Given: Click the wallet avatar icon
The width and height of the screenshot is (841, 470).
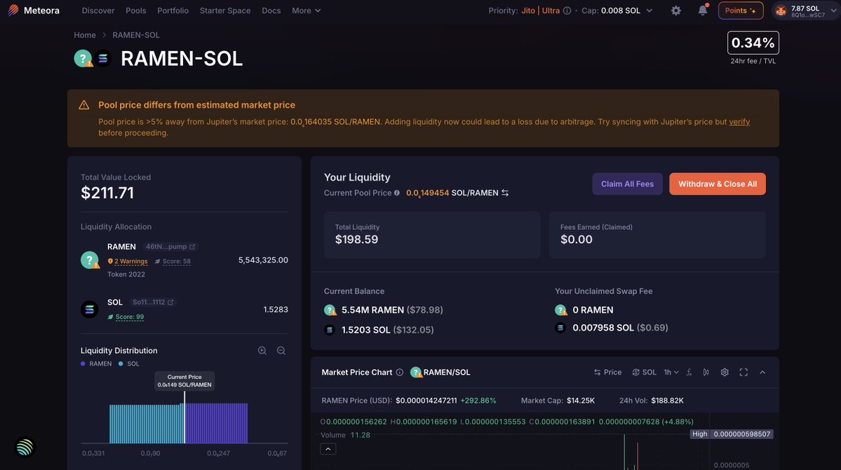Looking at the screenshot, I should 781,11.
